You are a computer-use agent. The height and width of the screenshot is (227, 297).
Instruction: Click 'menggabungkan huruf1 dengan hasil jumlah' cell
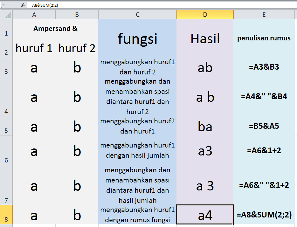(x=137, y=150)
